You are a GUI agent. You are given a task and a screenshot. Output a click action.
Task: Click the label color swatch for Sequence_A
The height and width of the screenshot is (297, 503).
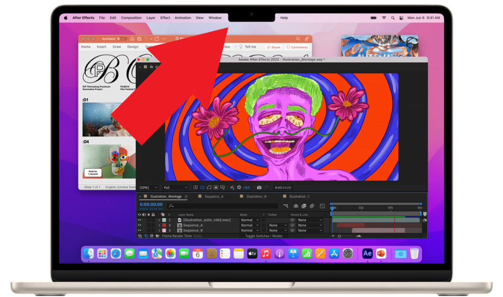pos(164,225)
